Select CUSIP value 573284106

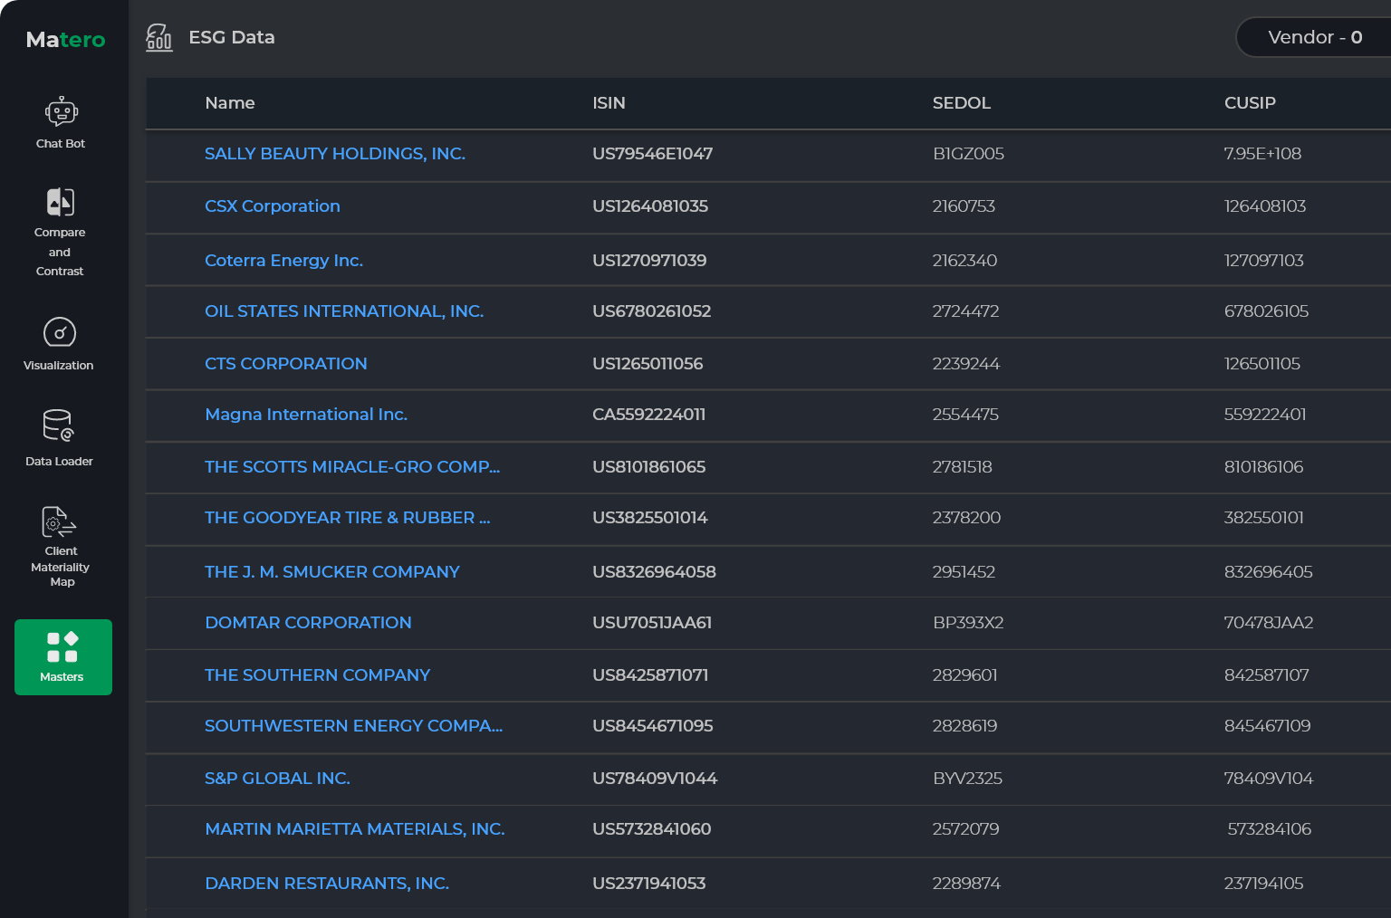point(1270,829)
